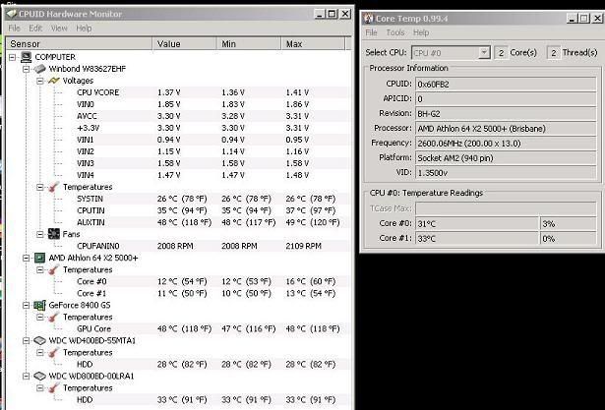
Task: Click the Revision field showing BH-G2
Action: tap(506, 114)
